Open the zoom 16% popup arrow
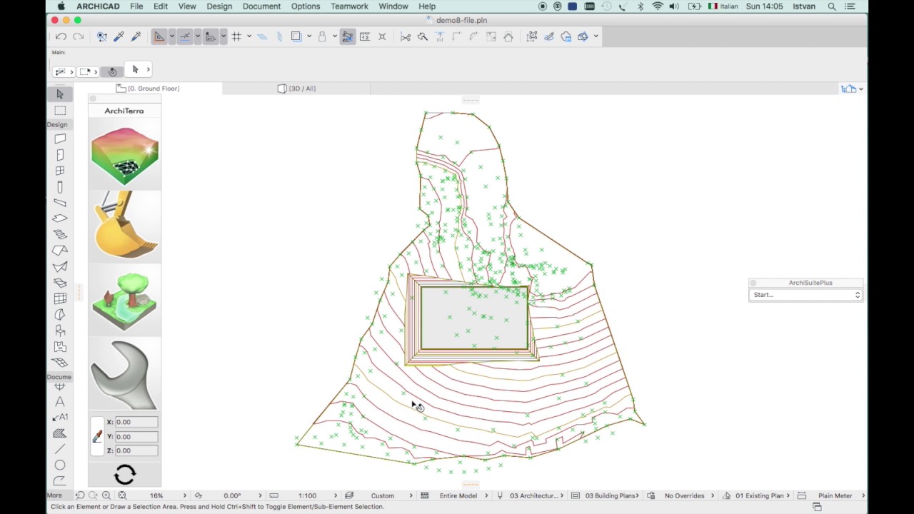Screen dimensions: 914x514 pos(184,495)
